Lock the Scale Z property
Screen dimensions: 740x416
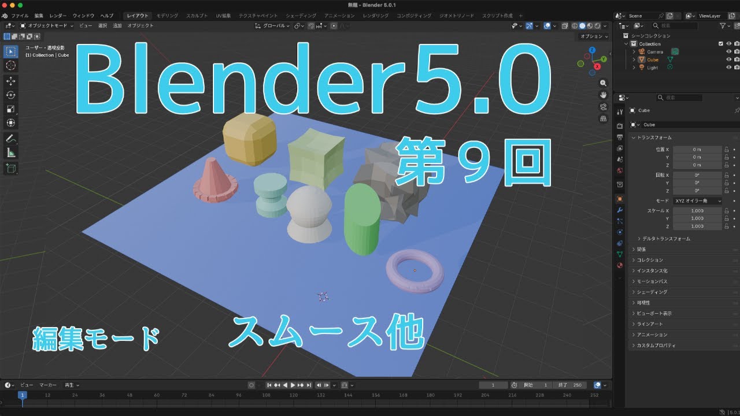pyautogui.click(x=726, y=226)
